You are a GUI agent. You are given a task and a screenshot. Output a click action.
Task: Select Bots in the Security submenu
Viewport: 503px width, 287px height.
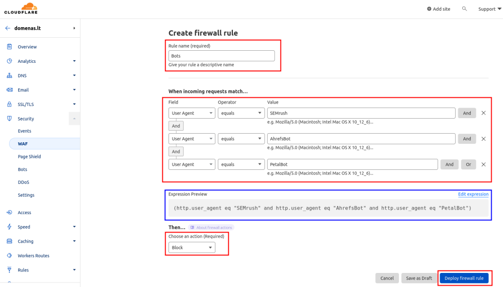(x=23, y=169)
